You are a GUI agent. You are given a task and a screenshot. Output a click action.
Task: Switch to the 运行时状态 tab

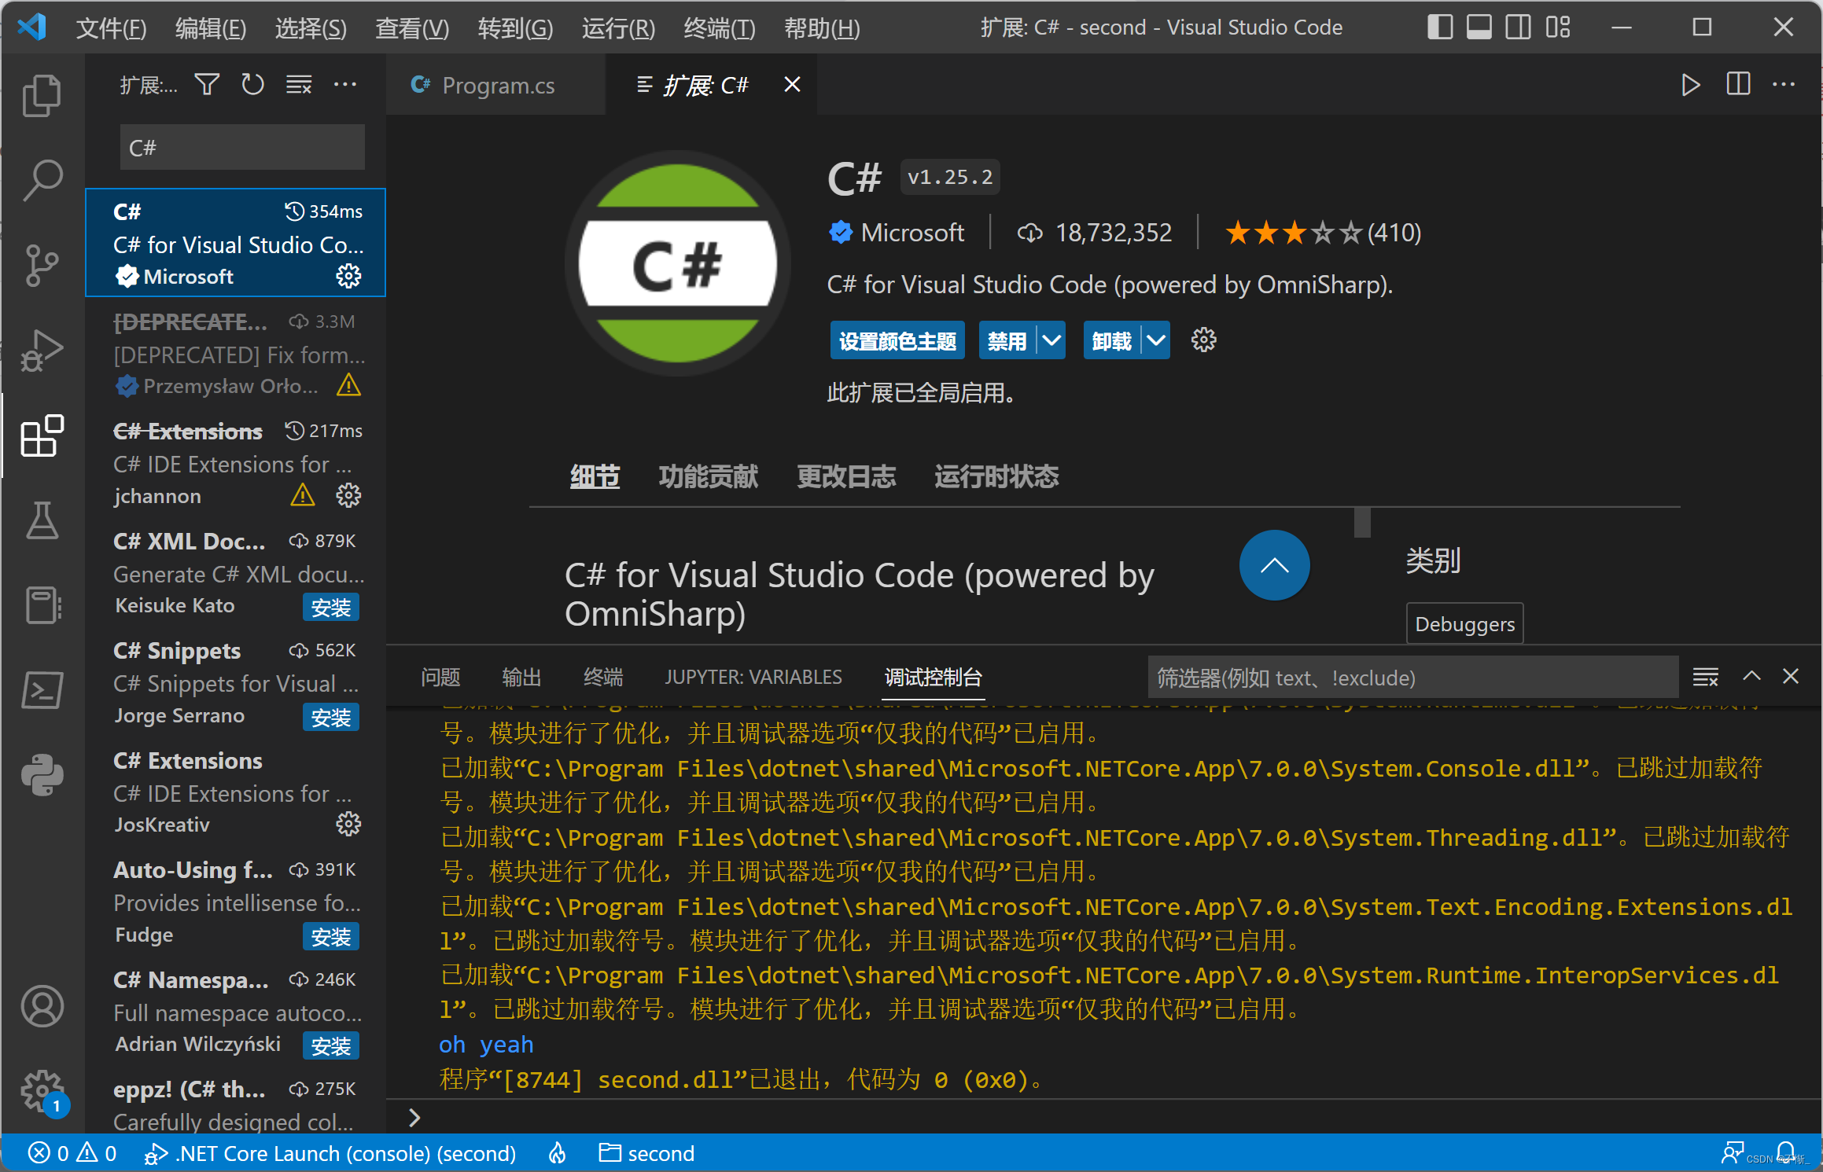coord(996,476)
